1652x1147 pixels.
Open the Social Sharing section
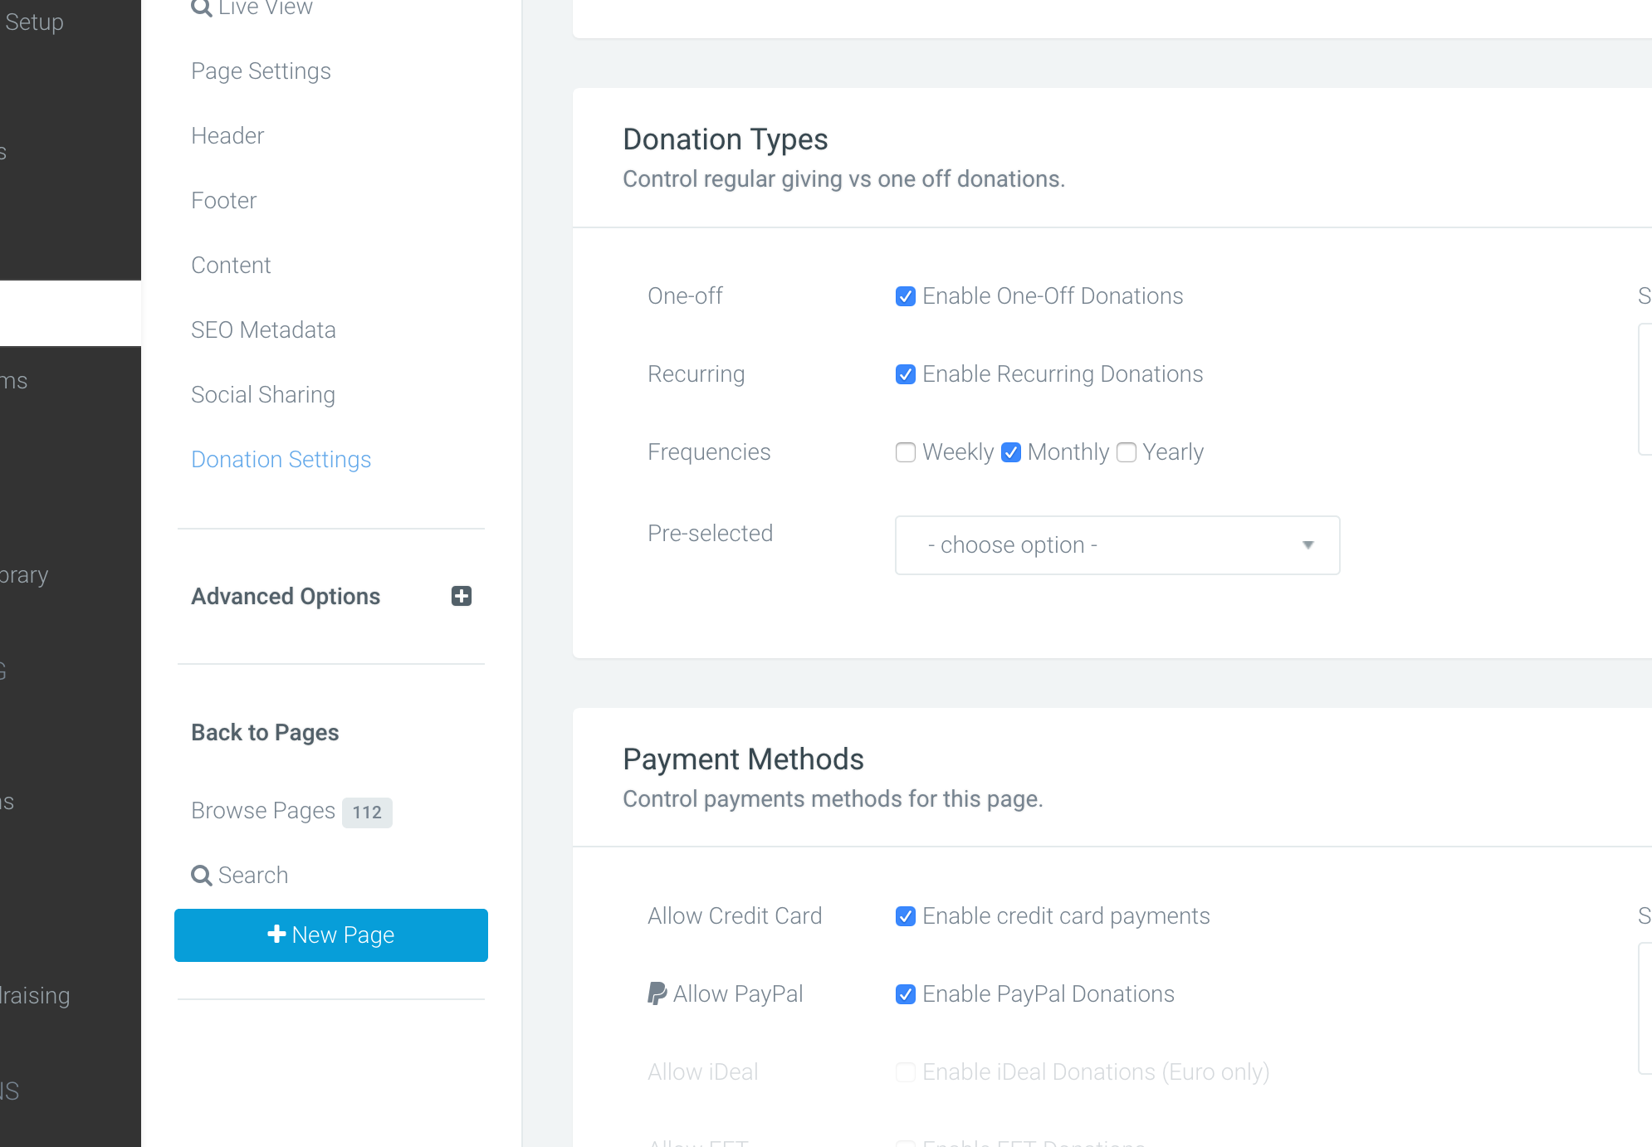coord(262,394)
